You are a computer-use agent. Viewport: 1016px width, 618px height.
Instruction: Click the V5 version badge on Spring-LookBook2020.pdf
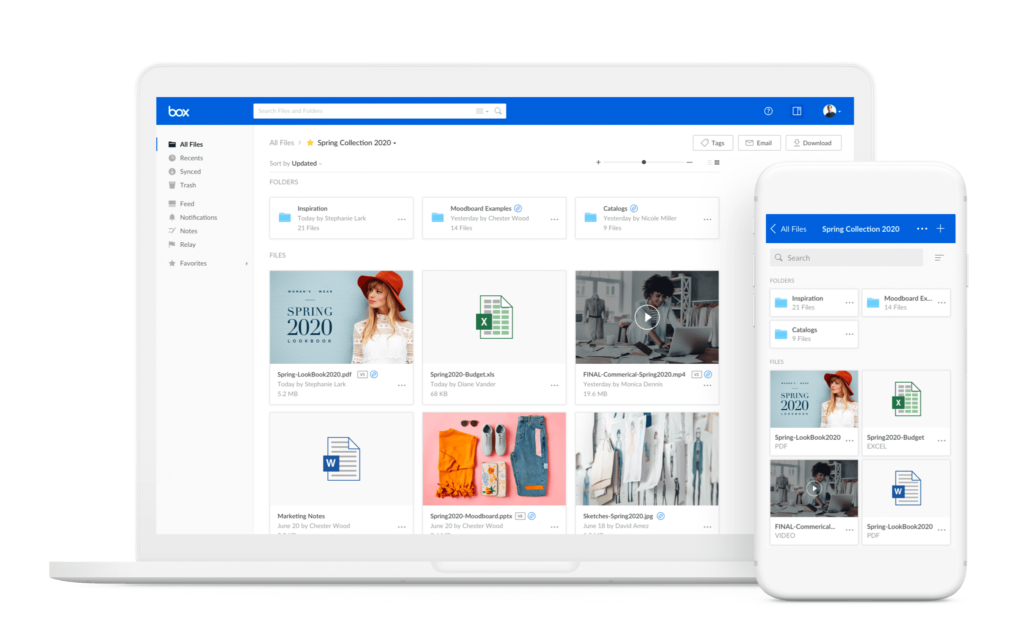[362, 374]
